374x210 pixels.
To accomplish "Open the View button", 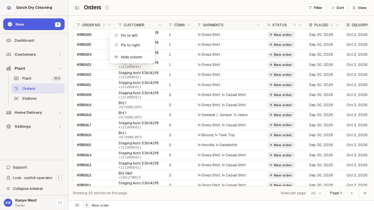I will point(359,8).
